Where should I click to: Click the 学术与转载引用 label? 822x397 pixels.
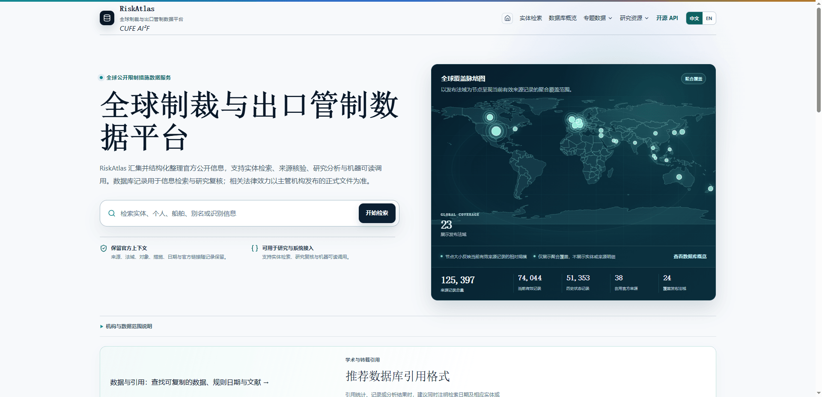[363, 360]
